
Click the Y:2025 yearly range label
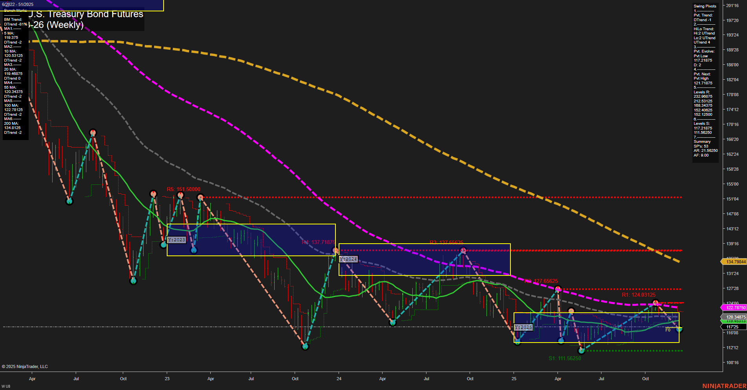523,327
